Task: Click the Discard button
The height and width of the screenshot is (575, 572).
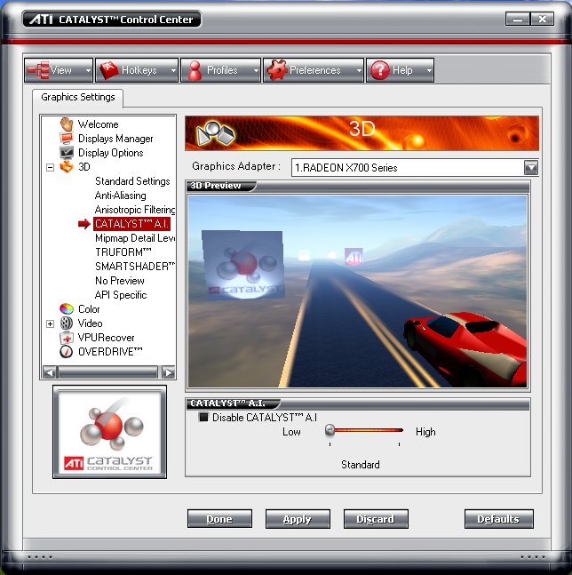Action: pyautogui.click(x=376, y=519)
